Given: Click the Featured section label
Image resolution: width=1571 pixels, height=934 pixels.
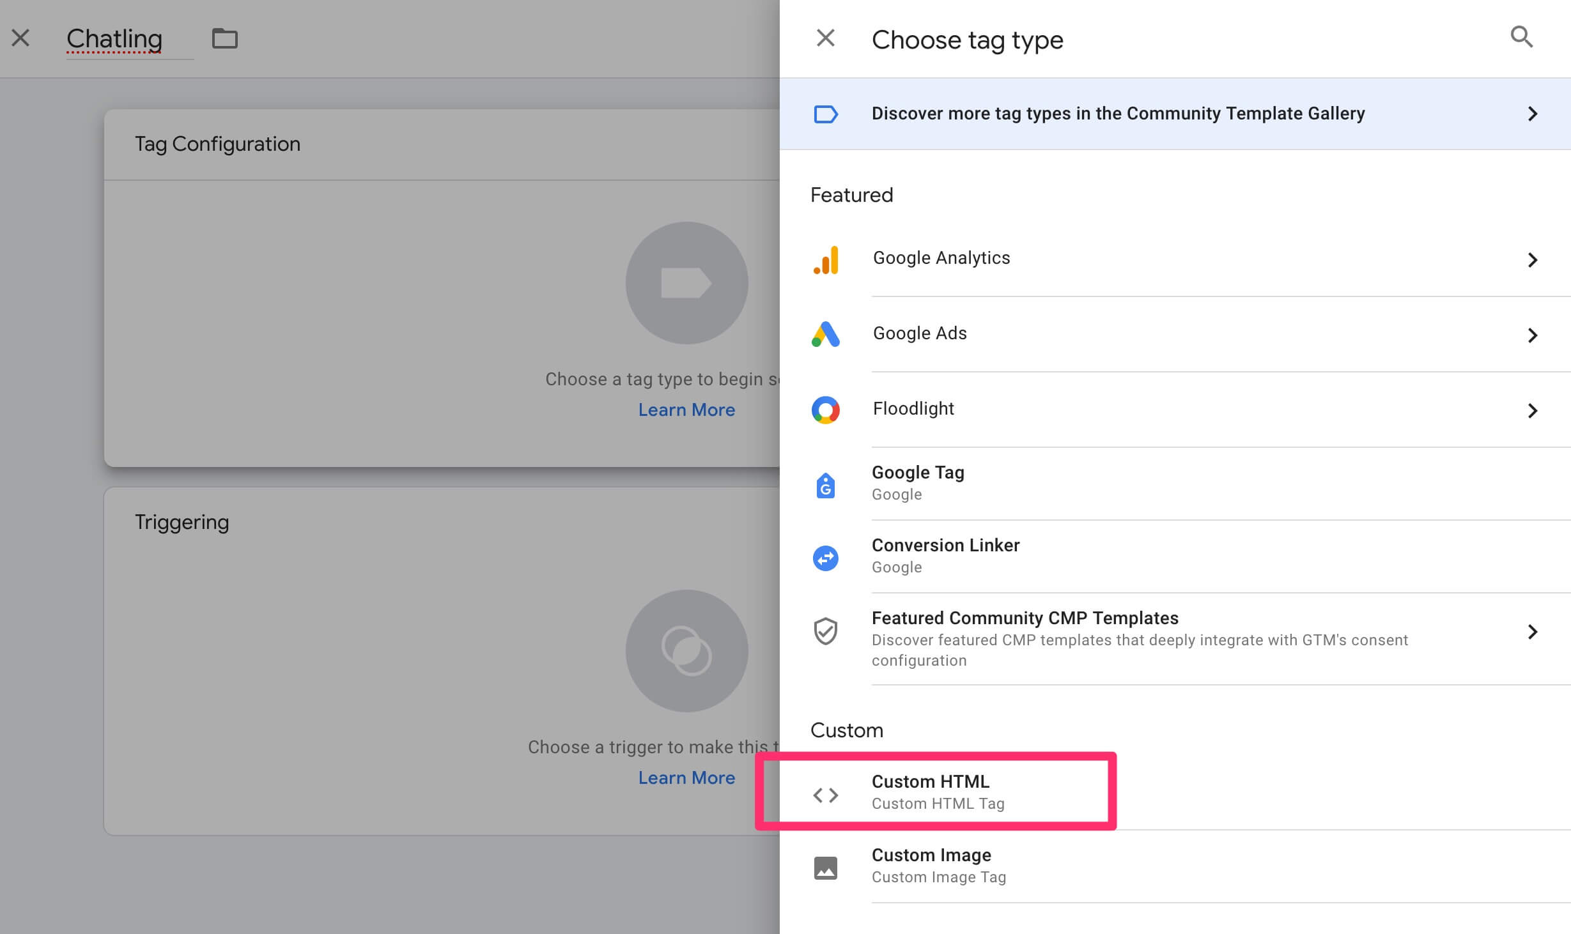Looking at the screenshot, I should 851,195.
